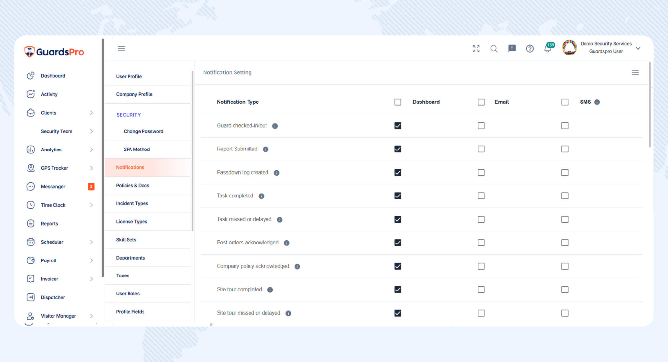Open the feedback message icon

pos(512,49)
